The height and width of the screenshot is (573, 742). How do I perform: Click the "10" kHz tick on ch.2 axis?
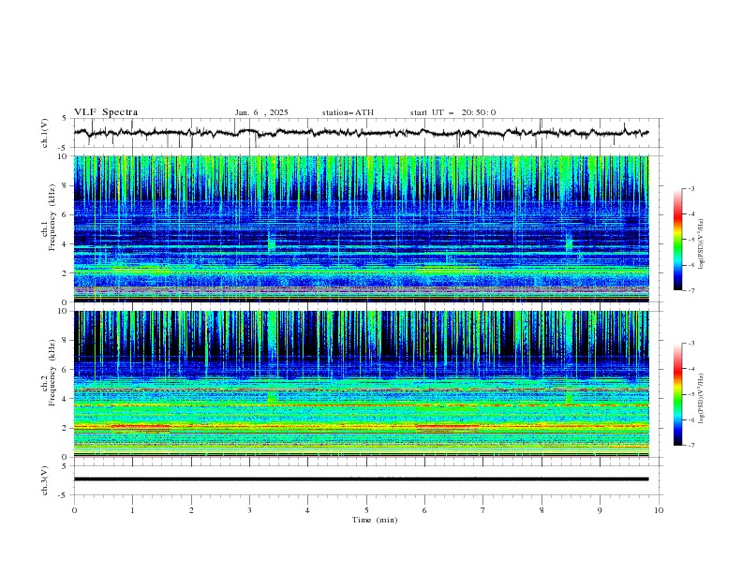[x=65, y=311]
